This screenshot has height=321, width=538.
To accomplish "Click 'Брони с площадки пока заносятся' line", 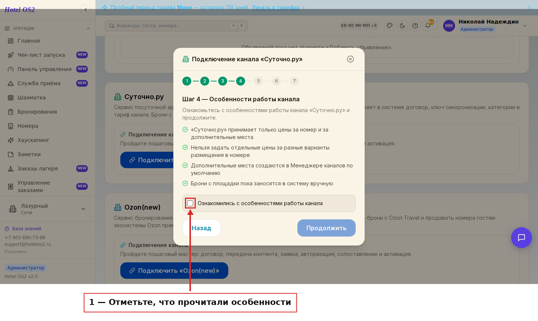I will [262, 183].
